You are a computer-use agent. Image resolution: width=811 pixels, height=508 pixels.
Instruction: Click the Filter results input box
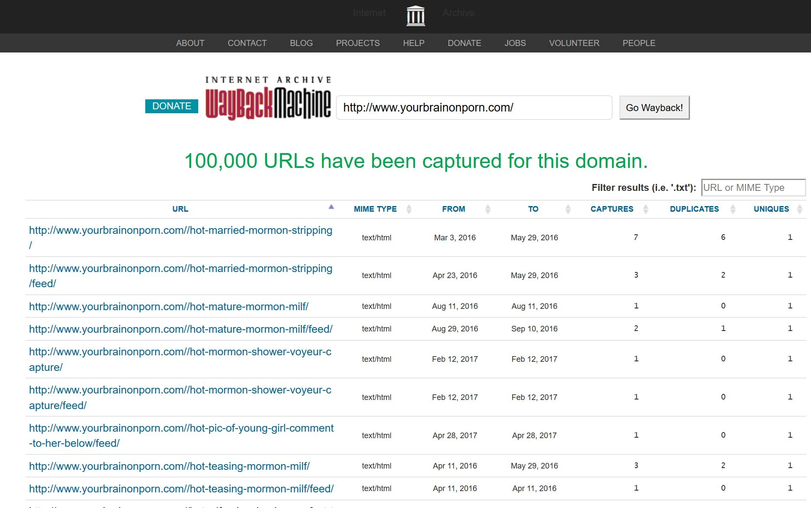(753, 188)
